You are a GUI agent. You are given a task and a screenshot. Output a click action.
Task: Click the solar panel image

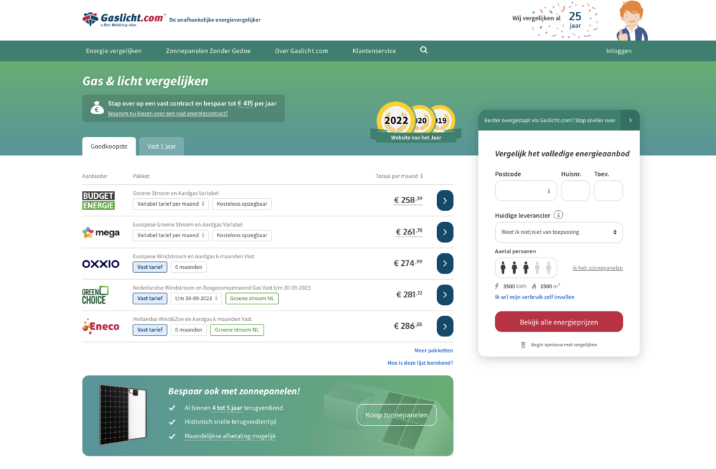pyautogui.click(x=123, y=415)
